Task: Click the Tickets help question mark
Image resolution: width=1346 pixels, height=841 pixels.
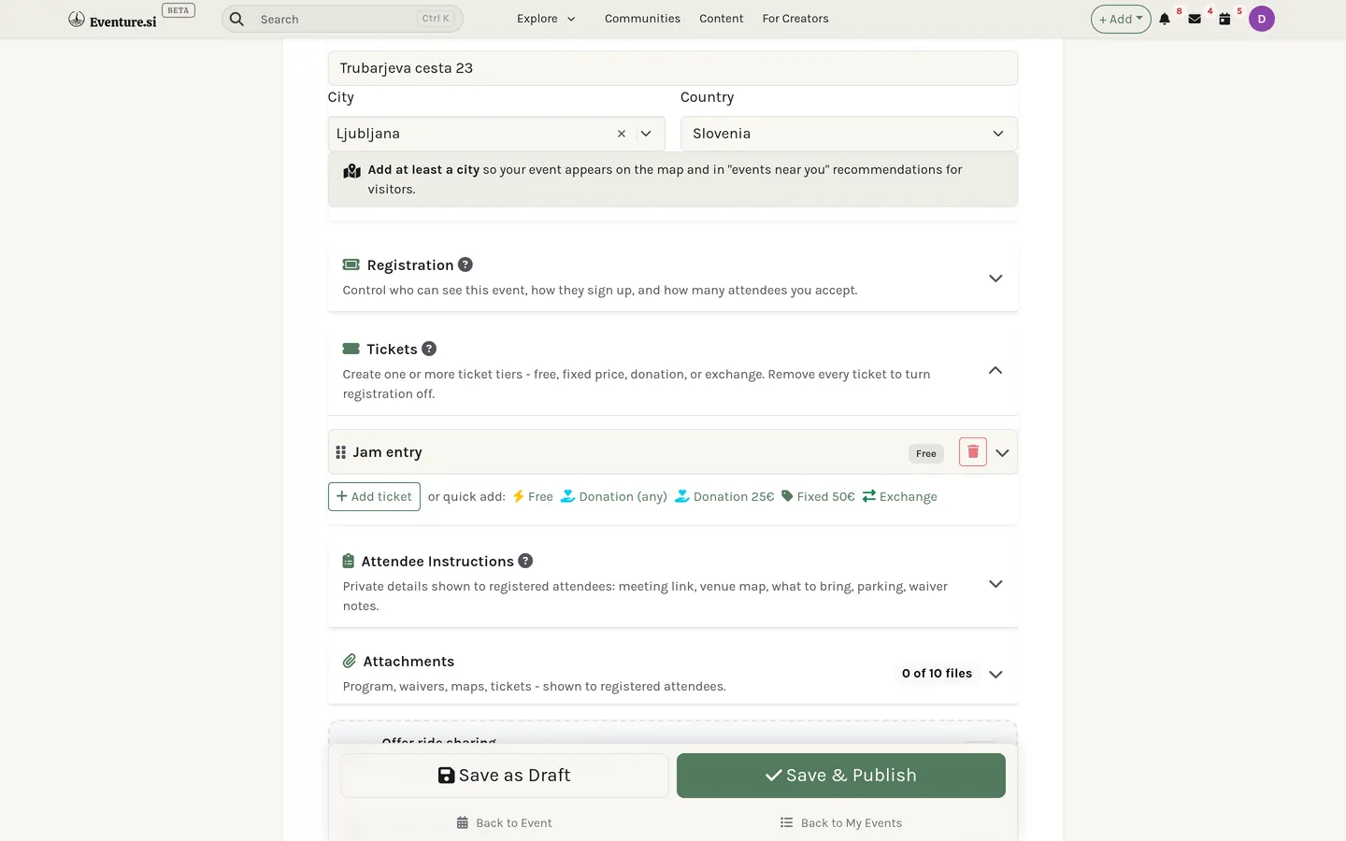Action: click(429, 349)
